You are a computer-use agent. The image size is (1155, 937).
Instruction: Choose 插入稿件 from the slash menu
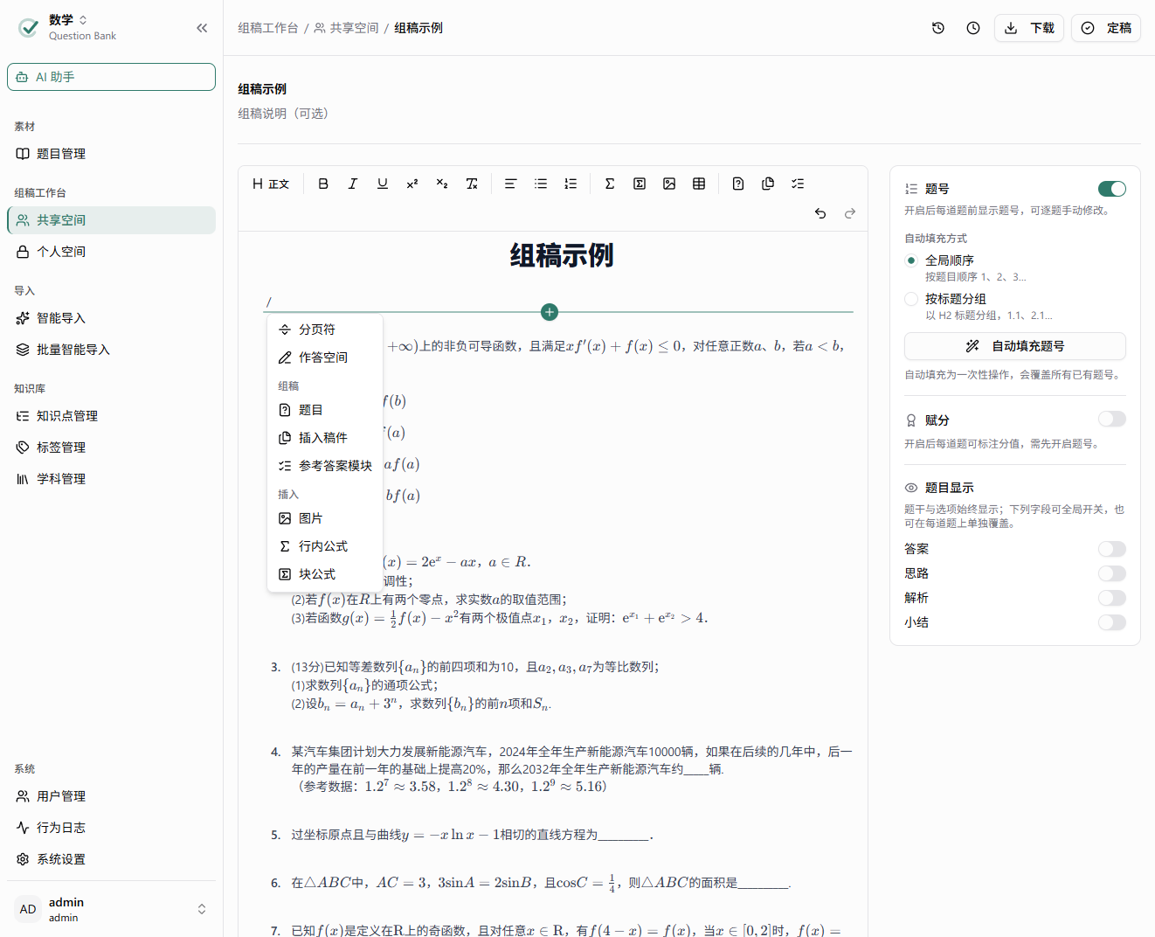pyautogui.click(x=325, y=438)
